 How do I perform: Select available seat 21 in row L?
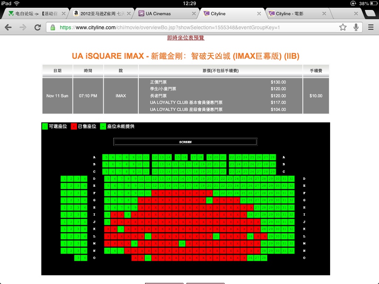[x=217, y=236]
